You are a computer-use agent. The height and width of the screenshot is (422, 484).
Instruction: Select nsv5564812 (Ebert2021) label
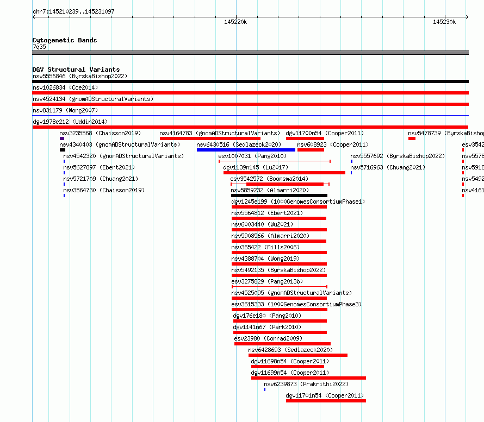[267, 213]
